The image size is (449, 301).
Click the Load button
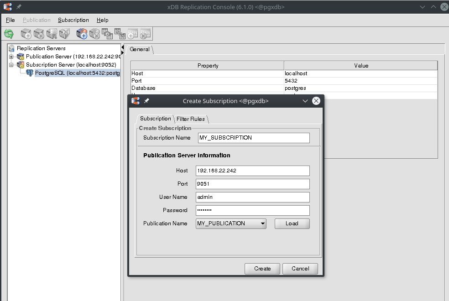point(292,223)
